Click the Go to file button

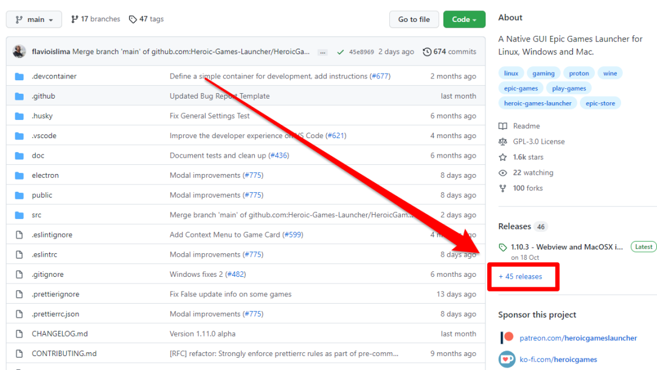coord(414,19)
